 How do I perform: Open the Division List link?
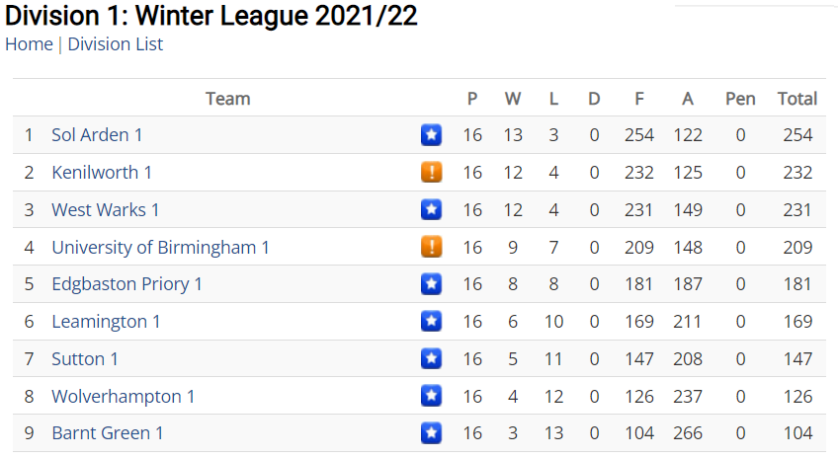pos(115,44)
